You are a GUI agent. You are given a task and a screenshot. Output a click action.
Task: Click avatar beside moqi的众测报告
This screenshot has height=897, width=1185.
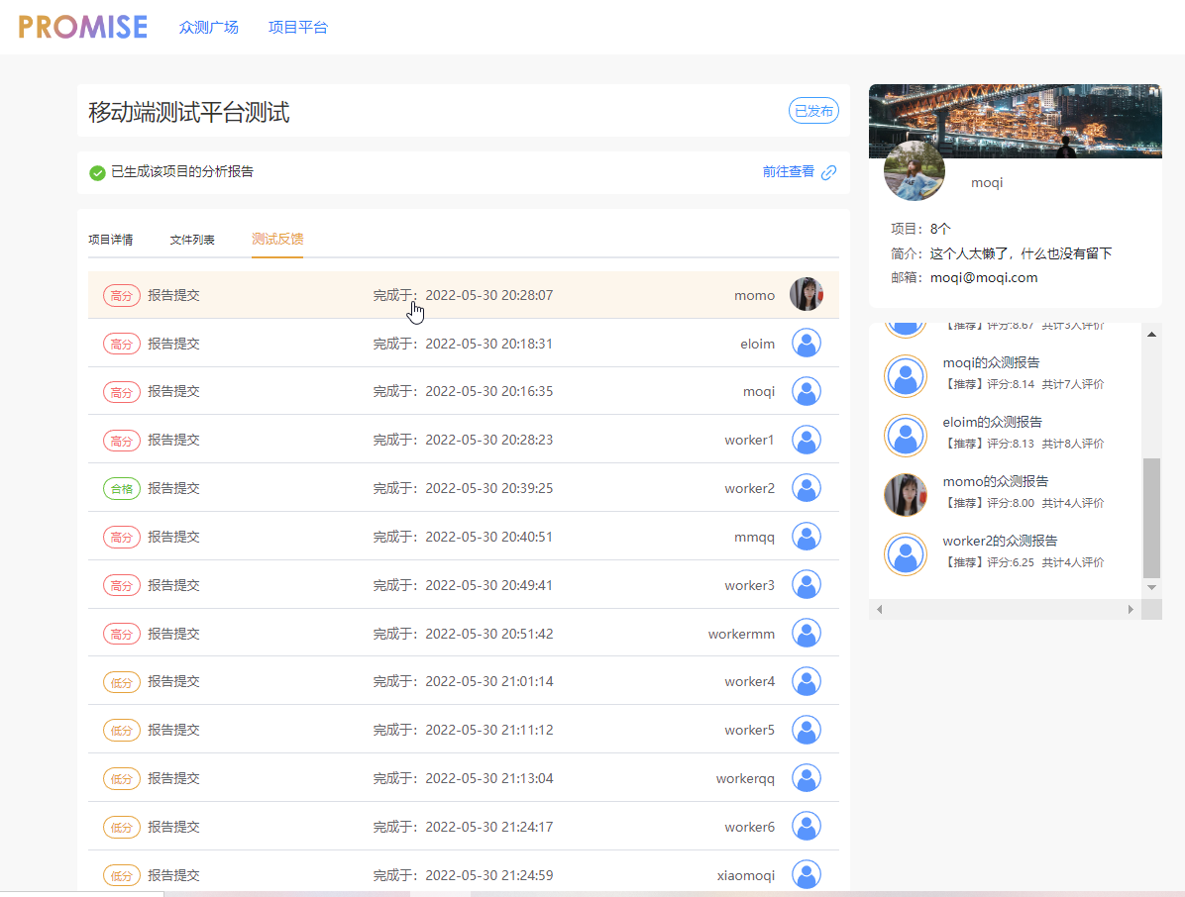click(x=906, y=376)
